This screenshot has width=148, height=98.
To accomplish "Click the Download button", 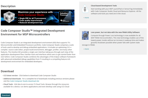I will click(x=6, y=95).
